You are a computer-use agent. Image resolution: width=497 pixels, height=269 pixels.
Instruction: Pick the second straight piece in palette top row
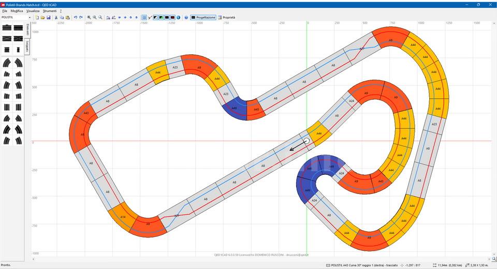[19, 28]
